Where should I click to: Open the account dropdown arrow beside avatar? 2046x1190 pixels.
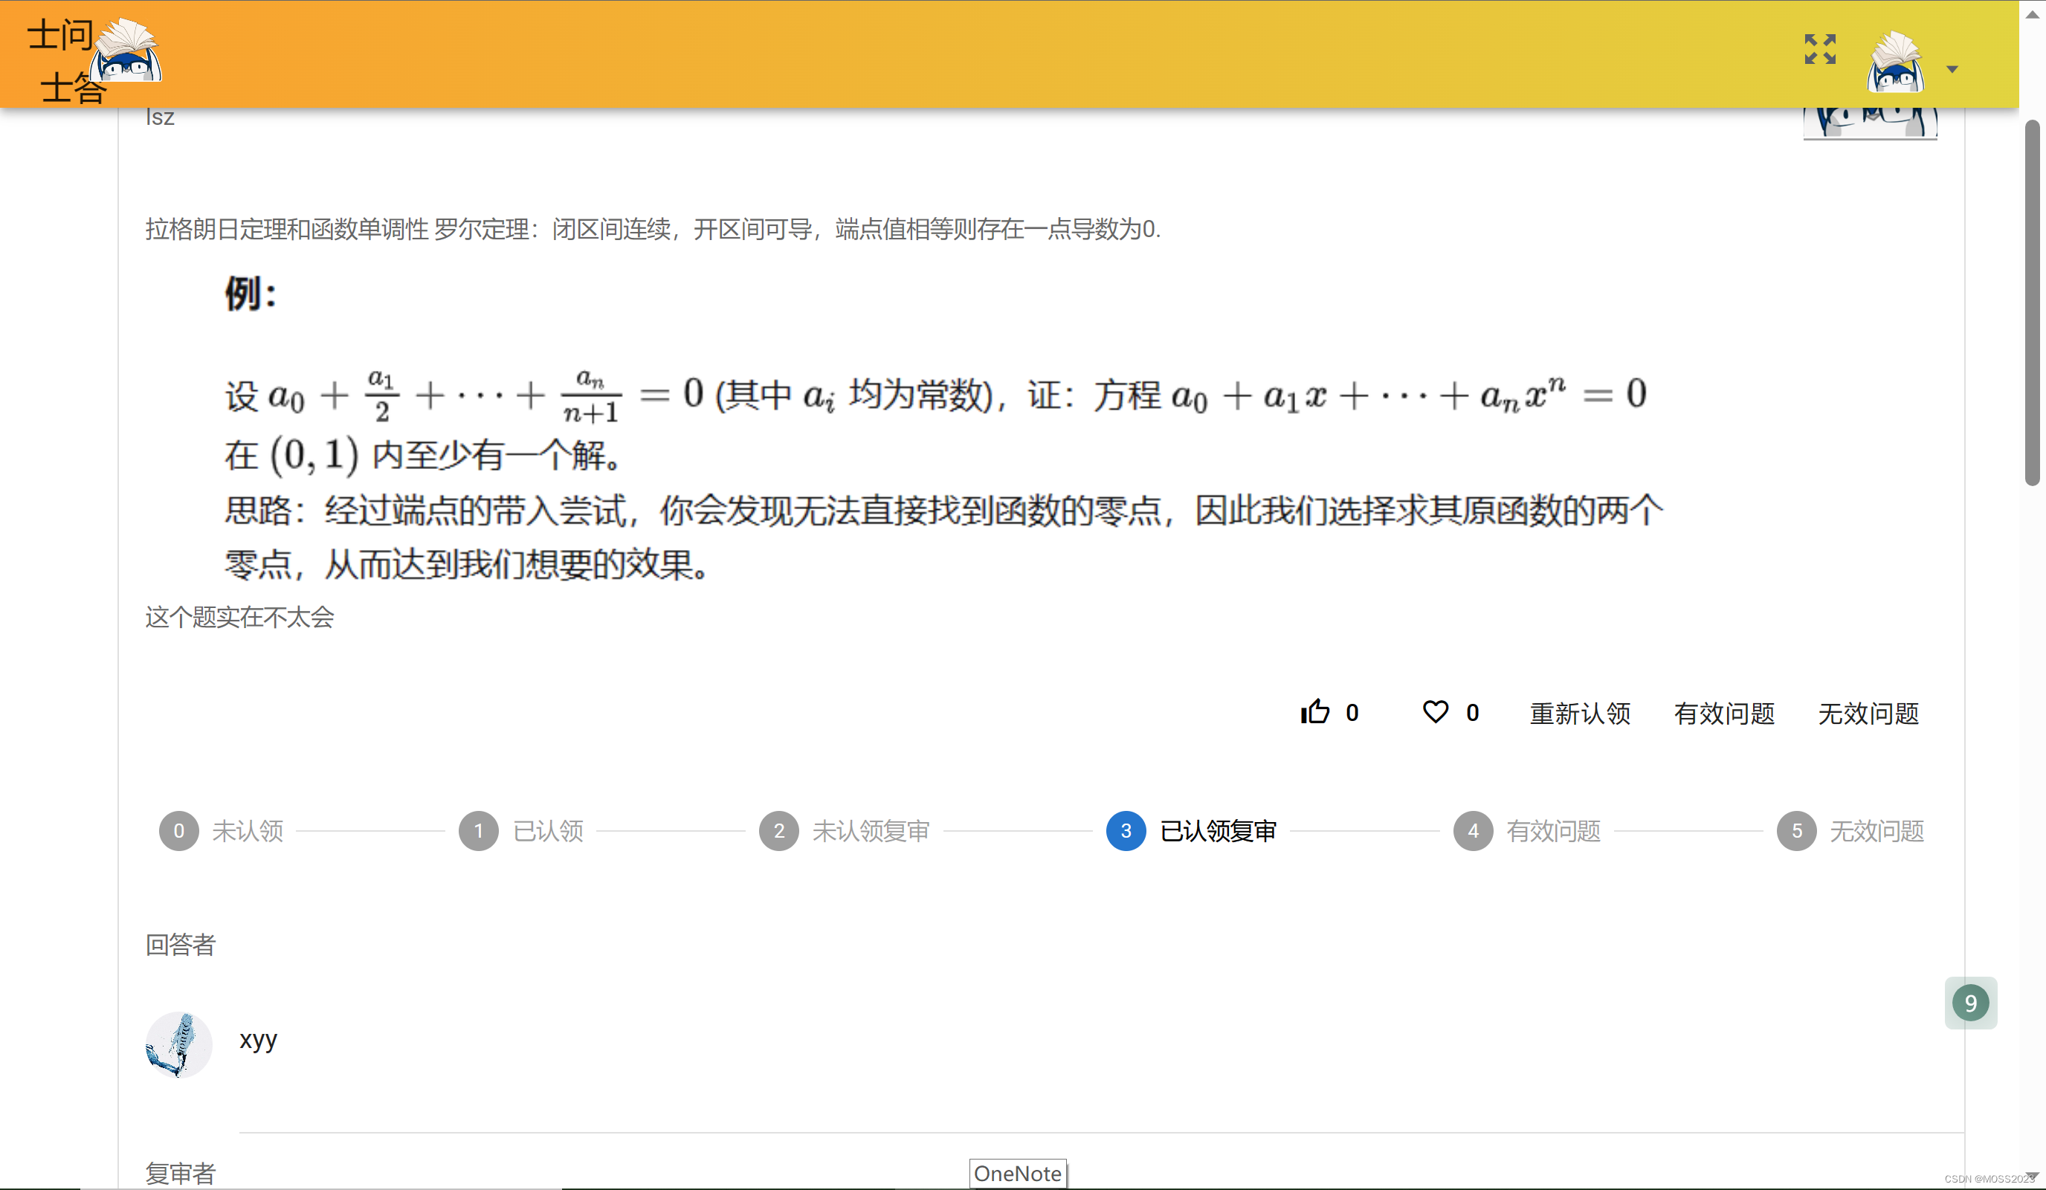pos(1952,70)
